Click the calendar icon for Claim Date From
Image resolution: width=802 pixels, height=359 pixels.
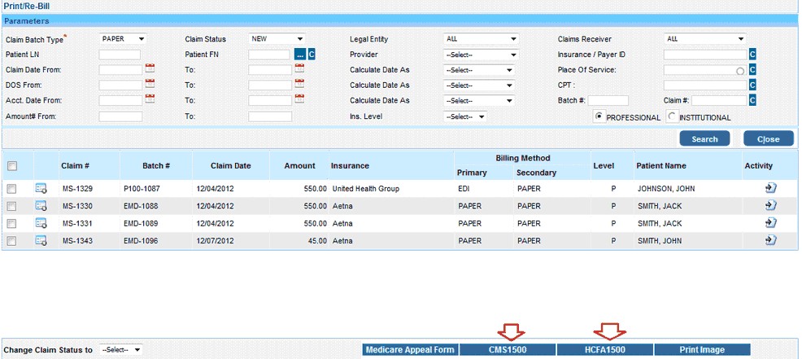(150, 69)
